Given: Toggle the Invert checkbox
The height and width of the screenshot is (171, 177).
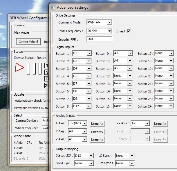Looking at the screenshot, I should coord(129,31).
